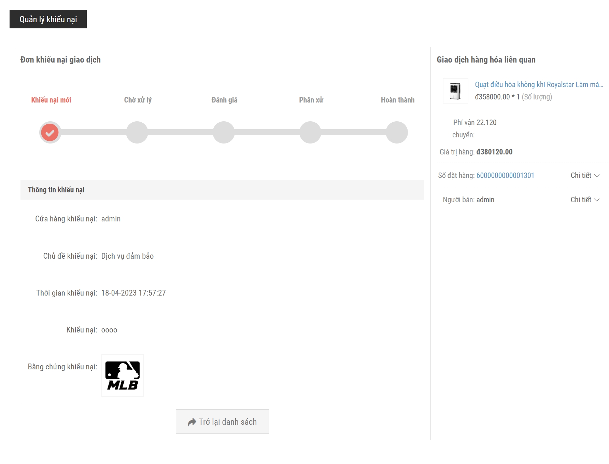Click the chevron beside the seller's Chi tiết
Screen dimensions: 609x464
(x=597, y=200)
